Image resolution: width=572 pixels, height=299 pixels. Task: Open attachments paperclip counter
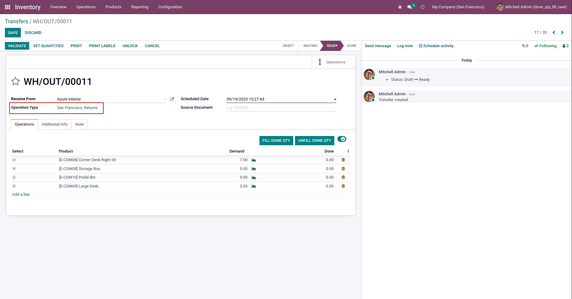click(525, 46)
